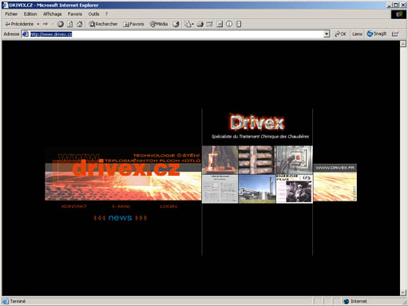Click the vertical scrollbar up arrow
This screenshot has height=306, width=408.
403,44
